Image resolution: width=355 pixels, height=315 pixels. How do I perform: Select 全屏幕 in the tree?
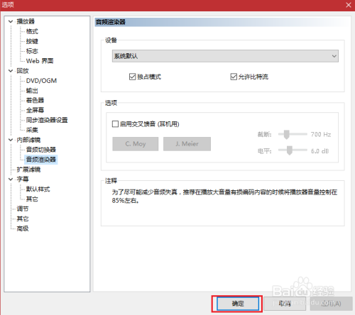point(35,110)
